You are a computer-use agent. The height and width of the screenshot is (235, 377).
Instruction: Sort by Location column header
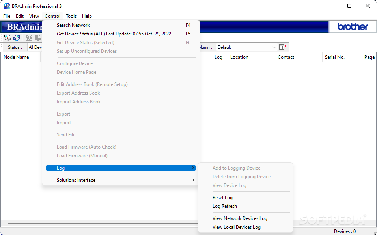(251, 57)
